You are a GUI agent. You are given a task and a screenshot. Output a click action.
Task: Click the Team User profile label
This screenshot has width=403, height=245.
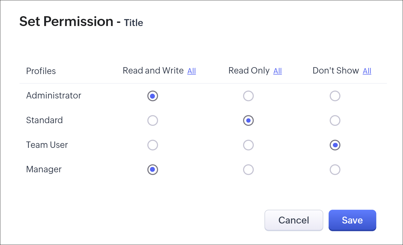pyautogui.click(x=47, y=145)
